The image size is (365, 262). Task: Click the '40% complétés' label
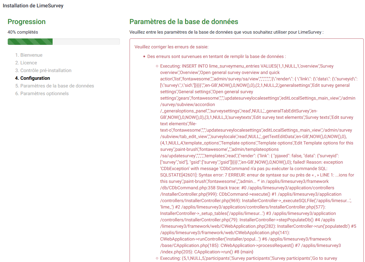[x=23, y=32]
